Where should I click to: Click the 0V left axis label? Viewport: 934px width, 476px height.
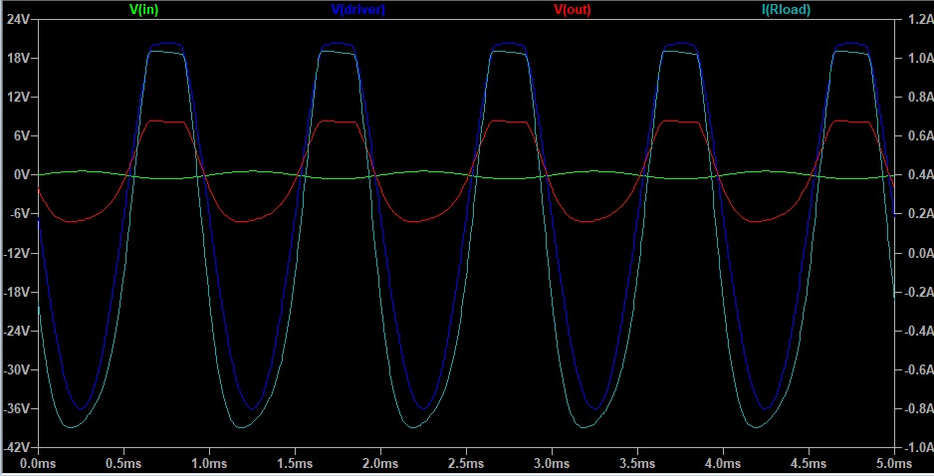(21, 174)
